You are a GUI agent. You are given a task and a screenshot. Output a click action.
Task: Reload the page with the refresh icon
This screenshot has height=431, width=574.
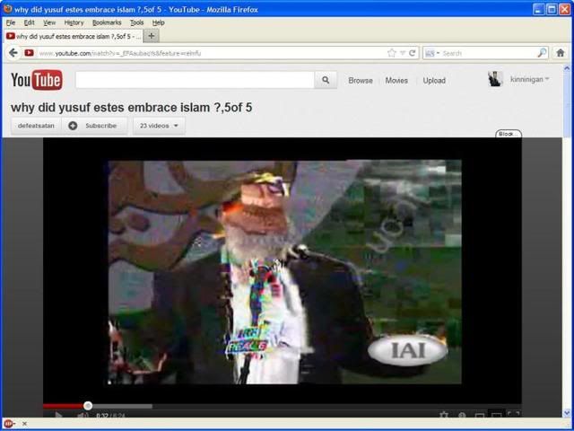413,53
